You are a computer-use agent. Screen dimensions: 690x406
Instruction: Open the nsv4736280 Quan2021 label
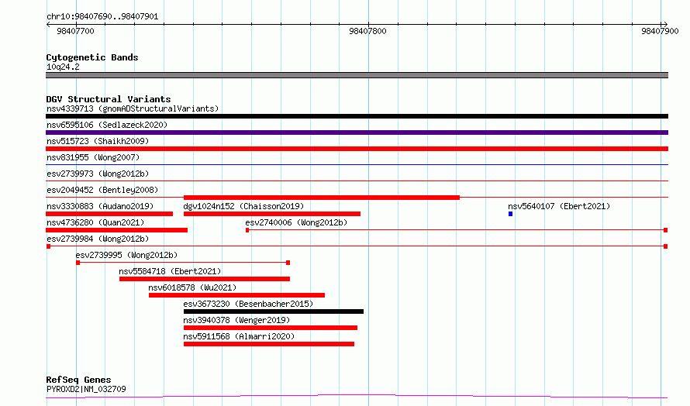pos(95,222)
